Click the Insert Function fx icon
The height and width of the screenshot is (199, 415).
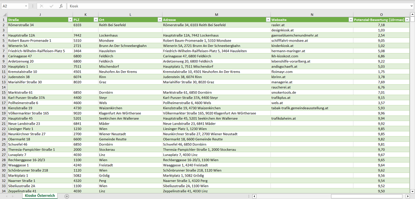[61, 6]
